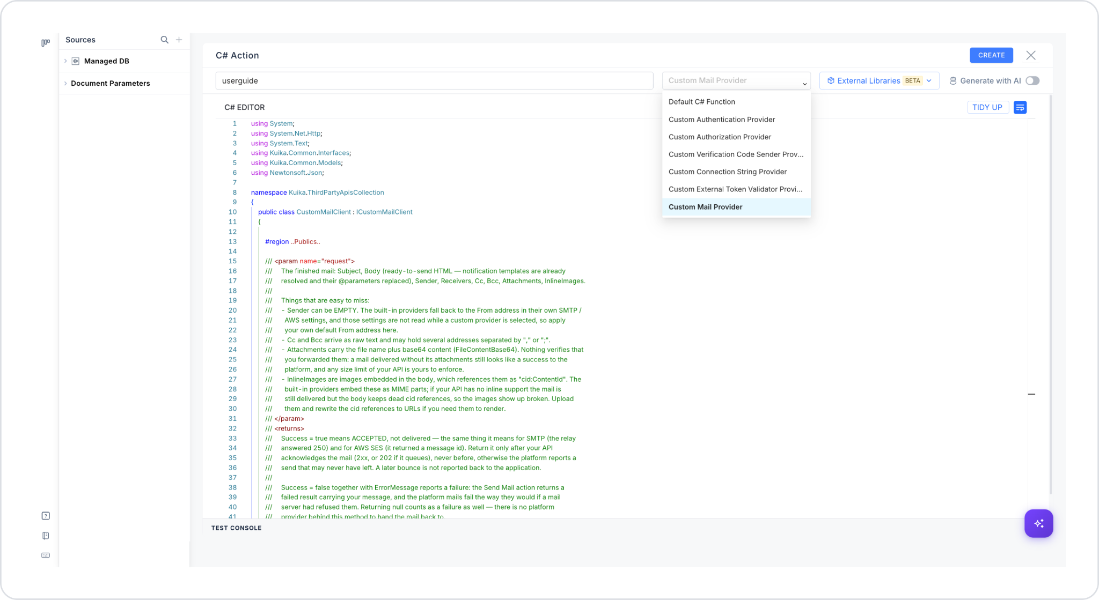Click the editor vertical scrollbar

pos(1051,295)
